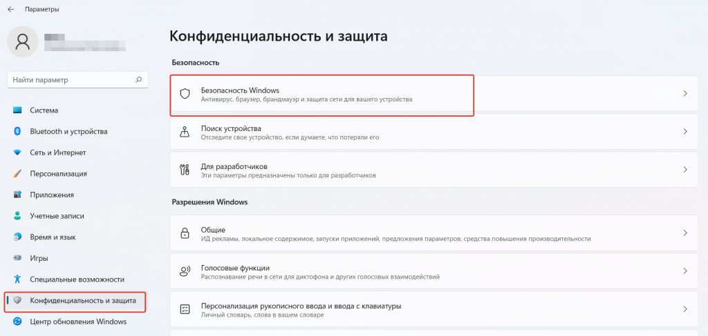
Task: Click the accessibility figure icon
Action: (x=17, y=279)
